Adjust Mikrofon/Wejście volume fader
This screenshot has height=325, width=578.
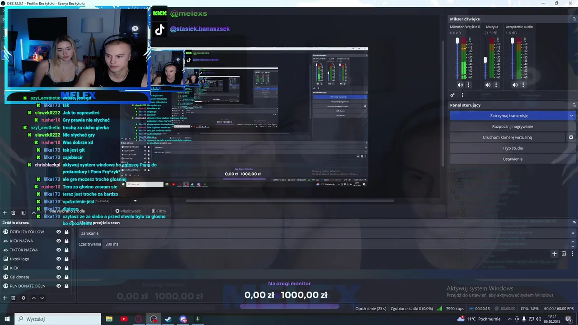coord(457,41)
